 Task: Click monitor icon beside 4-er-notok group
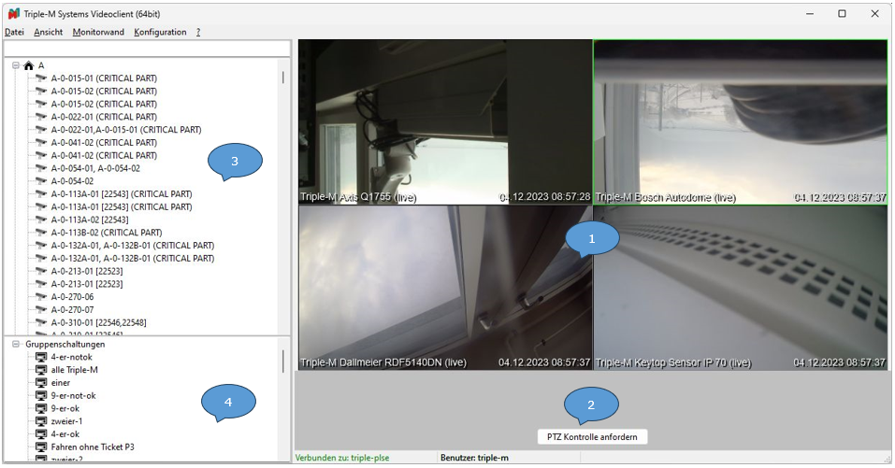[41, 357]
